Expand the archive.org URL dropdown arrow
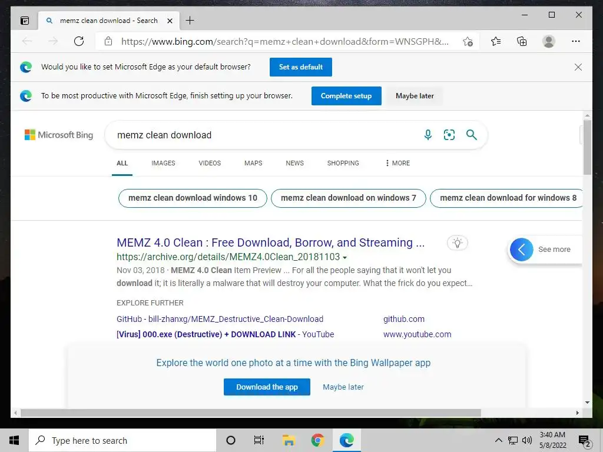Screen dimensions: 603x452 click(344, 258)
